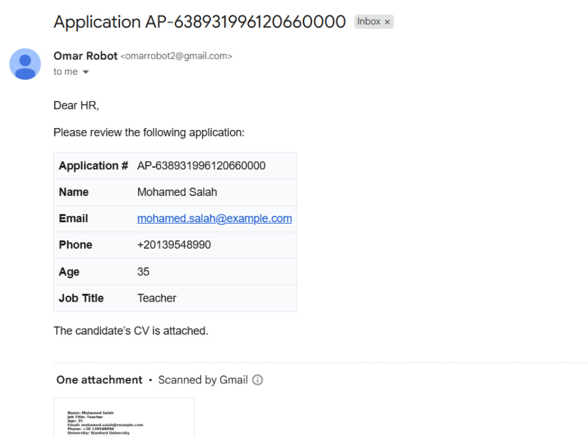Screen dimensions: 588x441
Task: Click the Scanned by Gmail info icon
Action: [258, 380]
